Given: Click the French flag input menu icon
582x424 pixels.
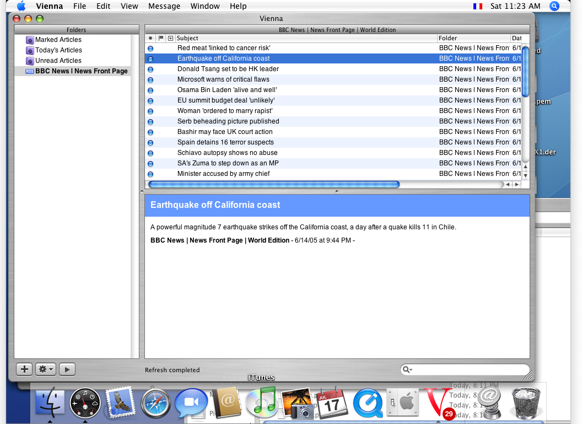Looking at the screenshot, I should click(x=478, y=6).
